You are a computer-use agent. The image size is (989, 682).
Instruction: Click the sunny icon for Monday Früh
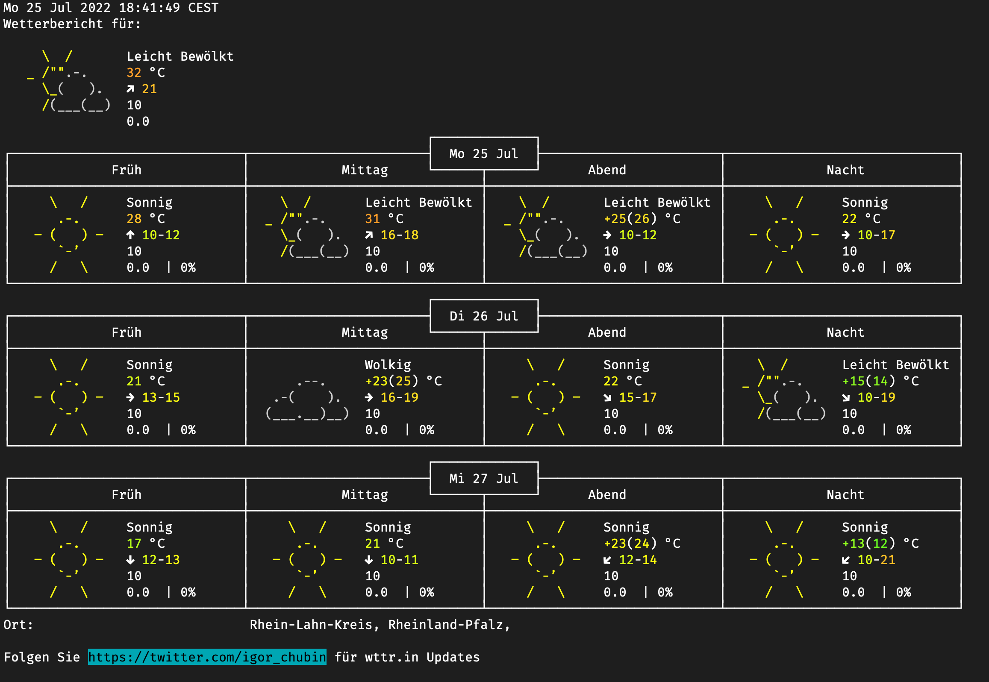click(x=69, y=235)
